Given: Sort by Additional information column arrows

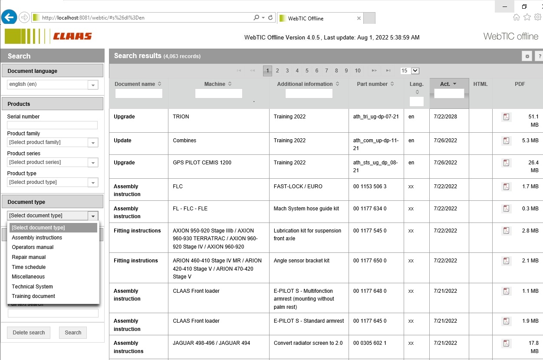Looking at the screenshot, I should [337, 84].
